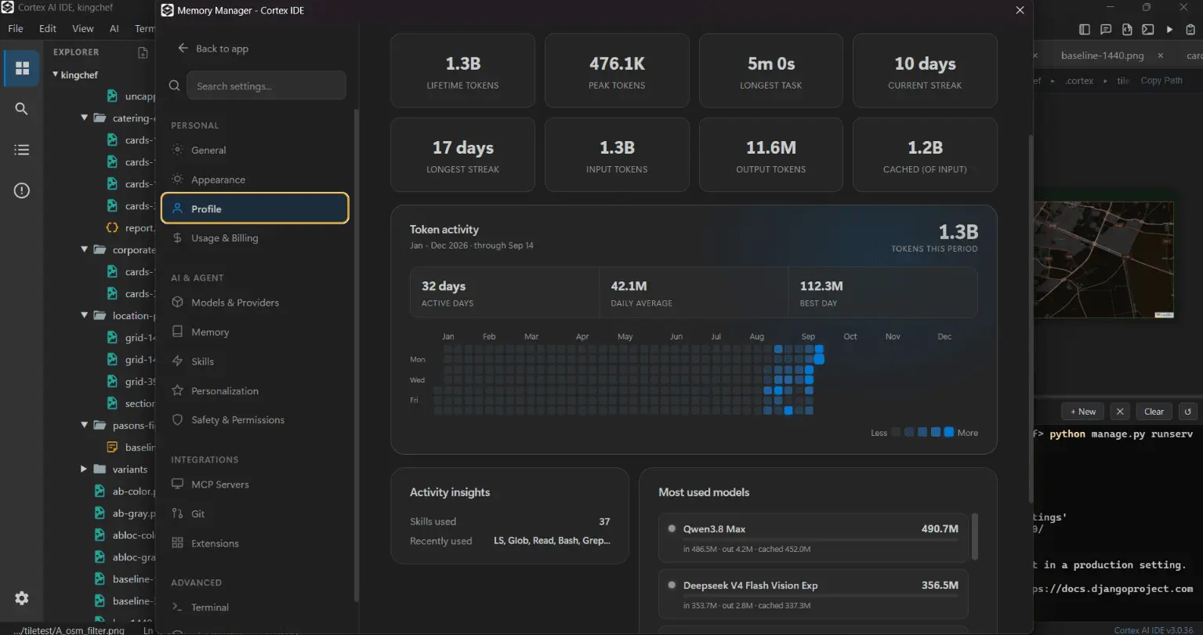The height and width of the screenshot is (635, 1203).
Task: Click the Terminal prompt icon in settings
Action: (177, 607)
